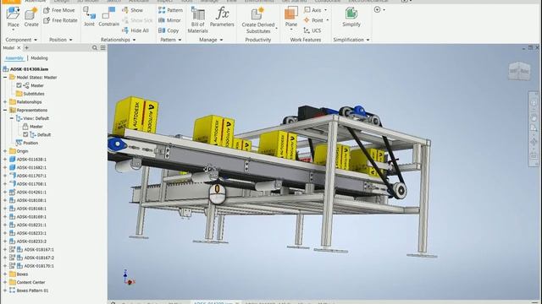Open the Constrain tool

pyautogui.click(x=108, y=17)
